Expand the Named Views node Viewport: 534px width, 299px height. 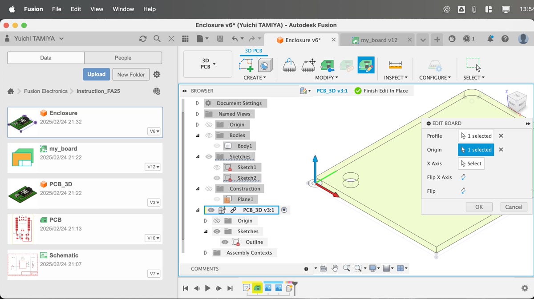coord(198,114)
